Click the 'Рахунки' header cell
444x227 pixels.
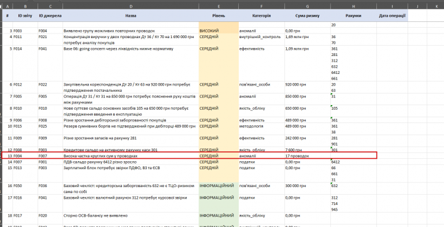click(353, 16)
